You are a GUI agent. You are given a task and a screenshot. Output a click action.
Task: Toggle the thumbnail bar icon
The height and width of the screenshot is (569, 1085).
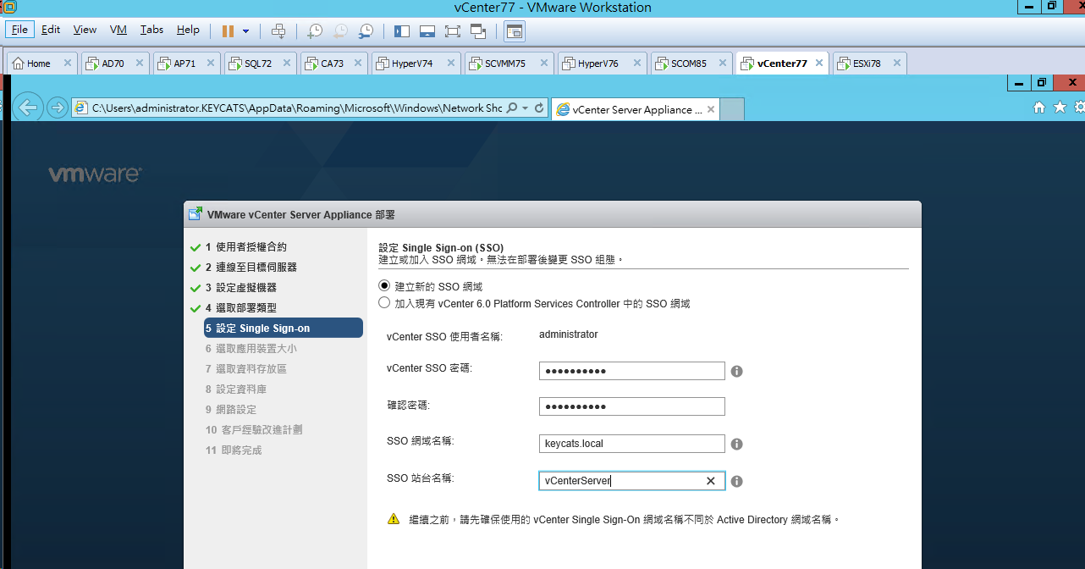pos(427,31)
